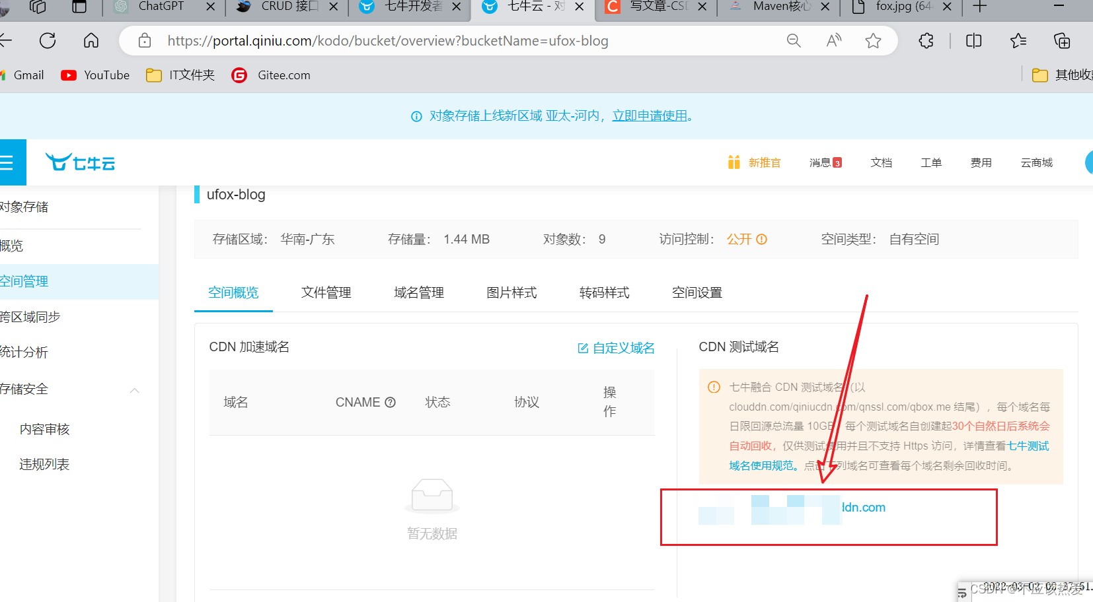Click the info icon next to 公开
The width and height of the screenshot is (1093, 602).
click(x=762, y=240)
